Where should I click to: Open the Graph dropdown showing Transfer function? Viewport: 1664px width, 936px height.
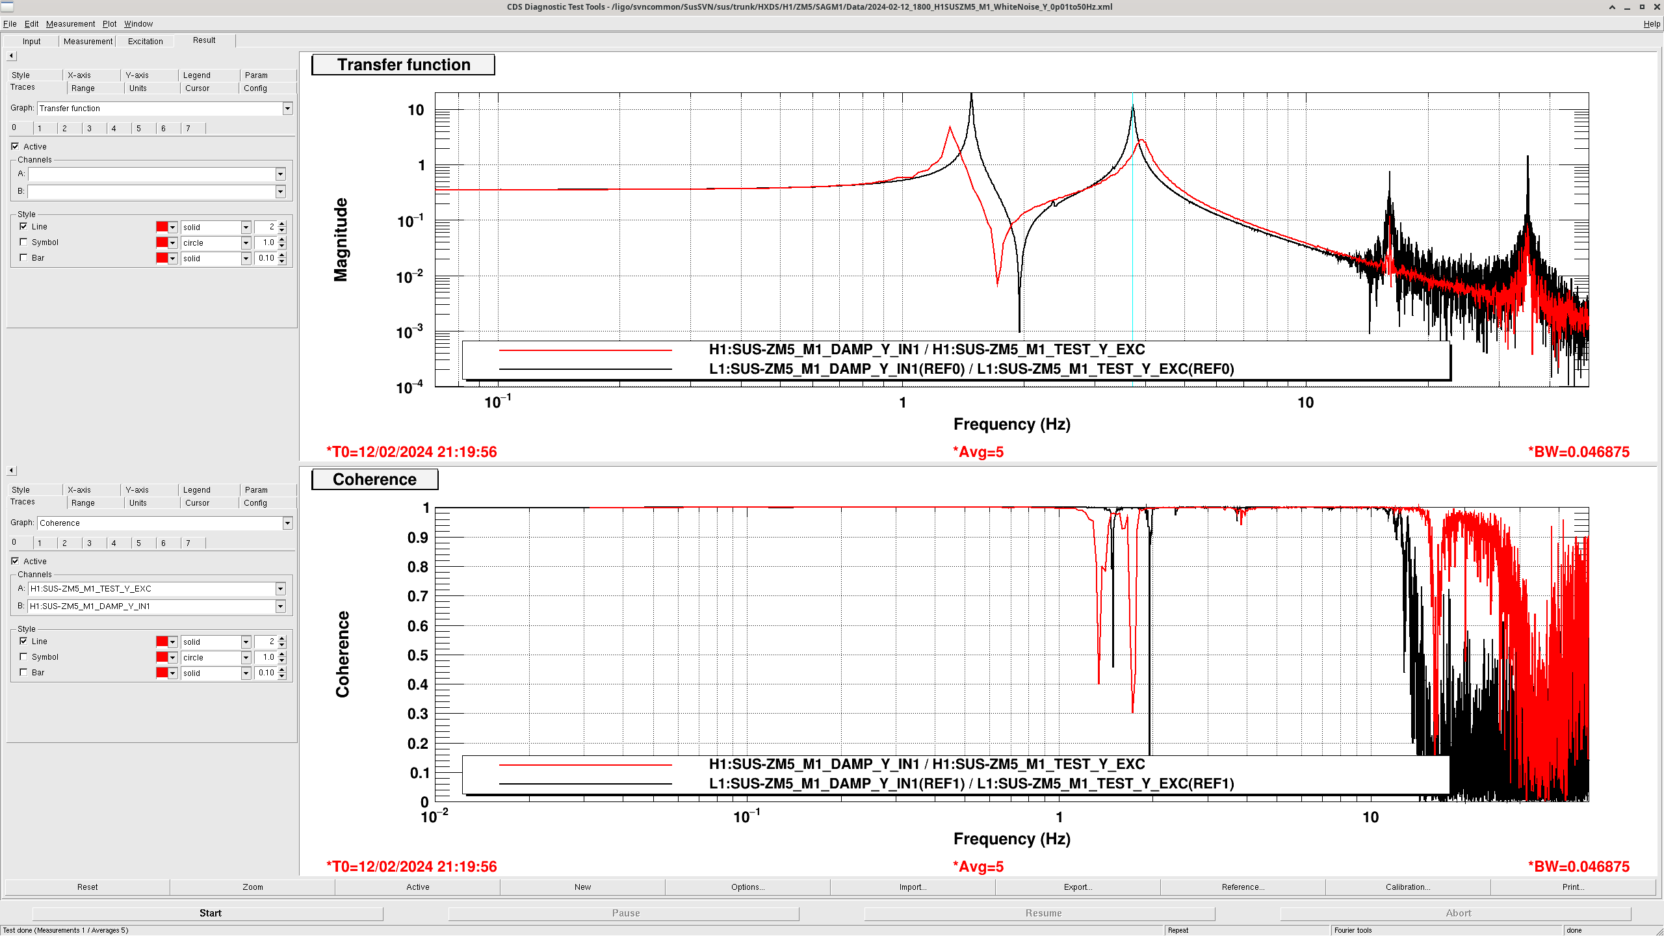[287, 109]
